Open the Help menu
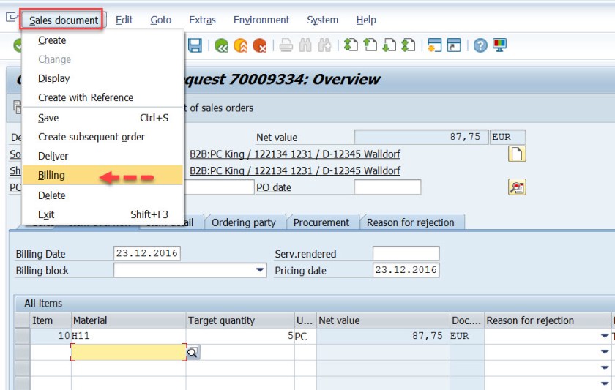 click(x=366, y=20)
